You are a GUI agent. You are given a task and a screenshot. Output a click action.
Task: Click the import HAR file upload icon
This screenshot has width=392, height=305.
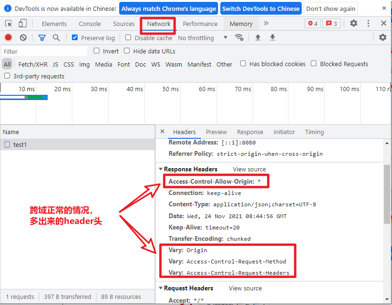coord(258,38)
